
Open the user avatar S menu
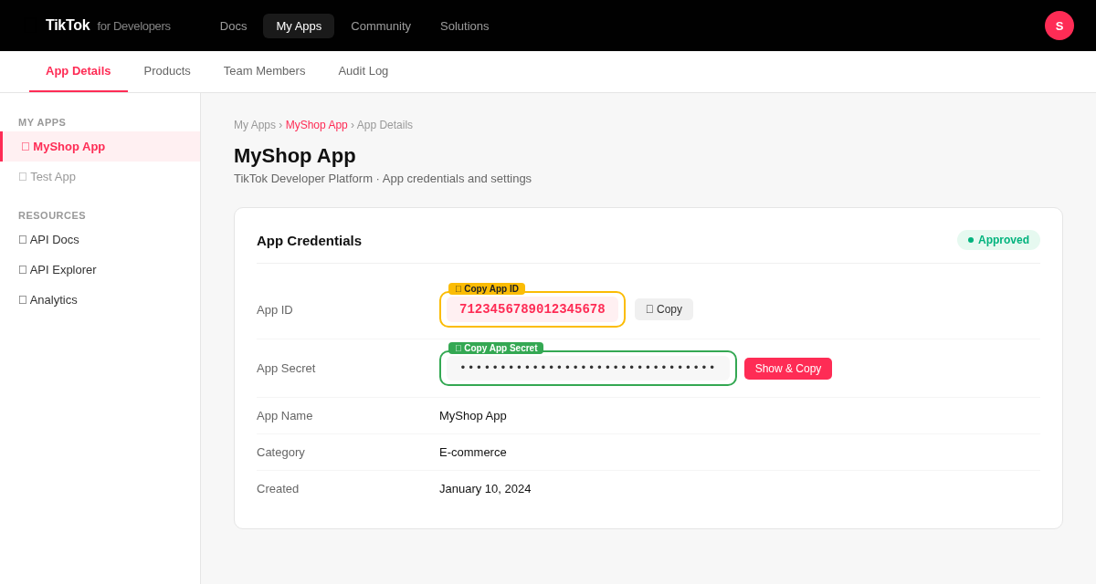(1059, 26)
